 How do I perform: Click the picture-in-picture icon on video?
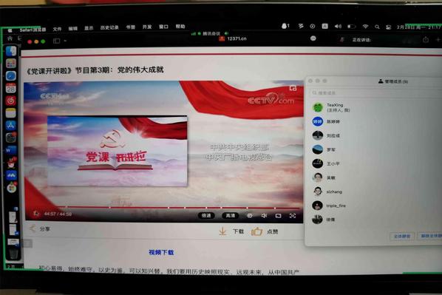tap(293, 88)
